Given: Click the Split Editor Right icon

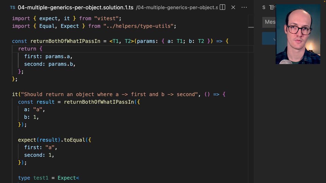Looking at the screenshot, I should pos(222,7).
